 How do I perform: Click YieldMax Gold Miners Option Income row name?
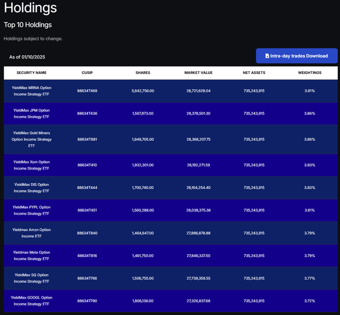pyautogui.click(x=31, y=139)
